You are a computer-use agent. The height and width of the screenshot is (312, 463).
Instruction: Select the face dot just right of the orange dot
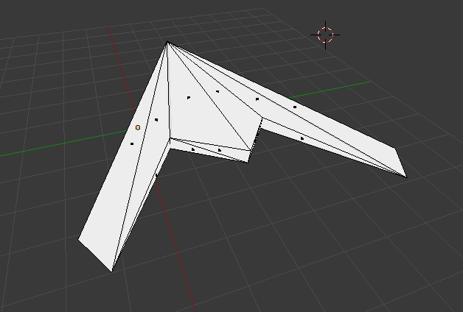point(156,120)
